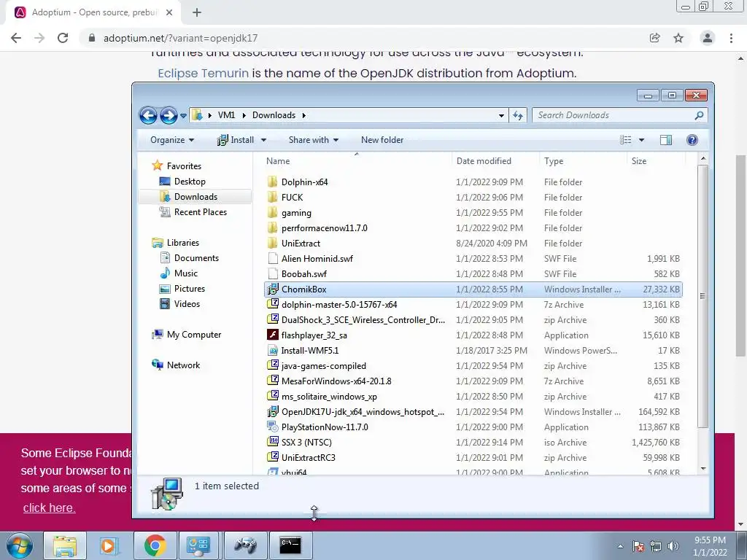
Task: Toggle the preview pane icon
Action: pyautogui.click(x=666, y=140)
